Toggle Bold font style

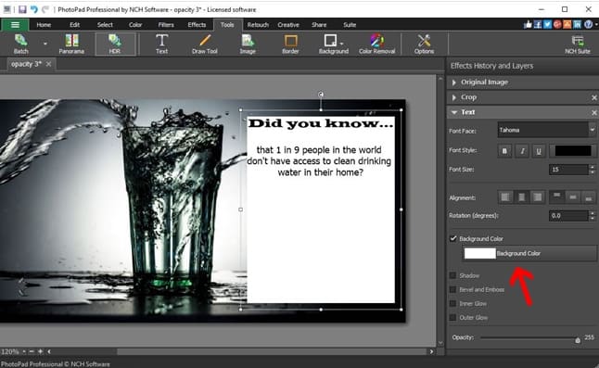(504, 151)
